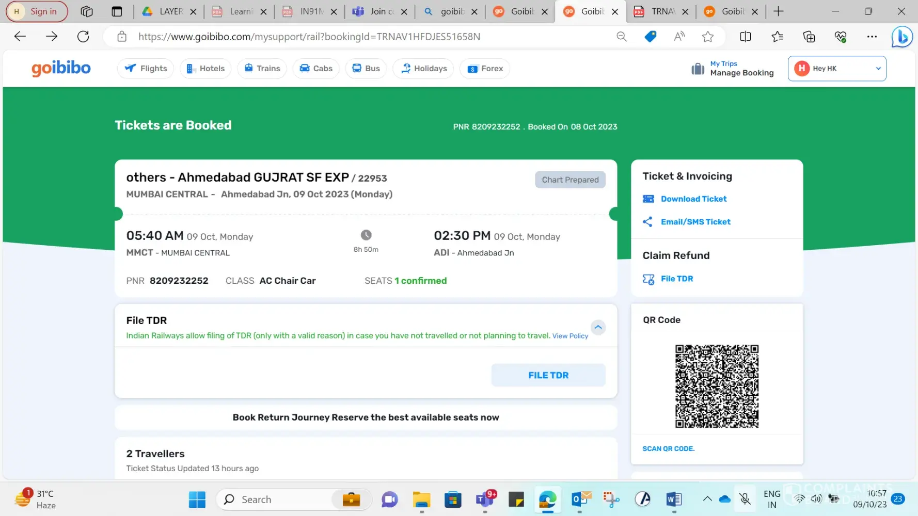Open the Hotels section
The height and width of the screenshot is (516, 918).
205,69
